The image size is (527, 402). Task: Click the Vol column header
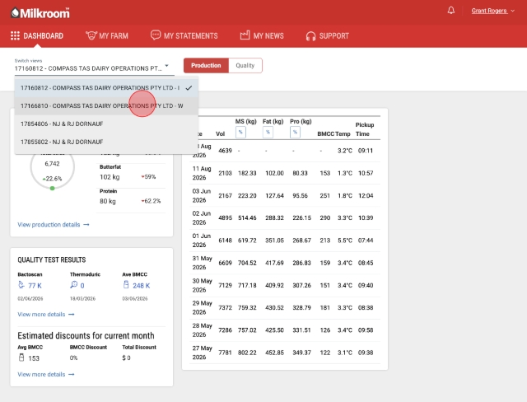click(220, 133)
